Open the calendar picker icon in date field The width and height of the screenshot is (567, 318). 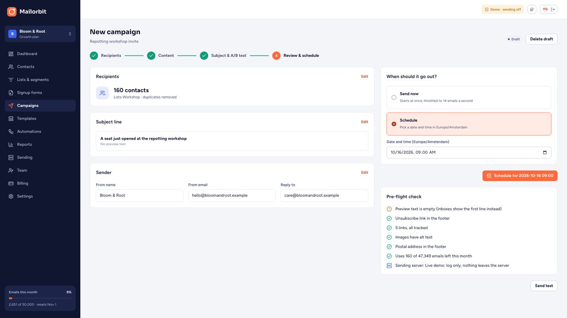[x=545, y=152]
